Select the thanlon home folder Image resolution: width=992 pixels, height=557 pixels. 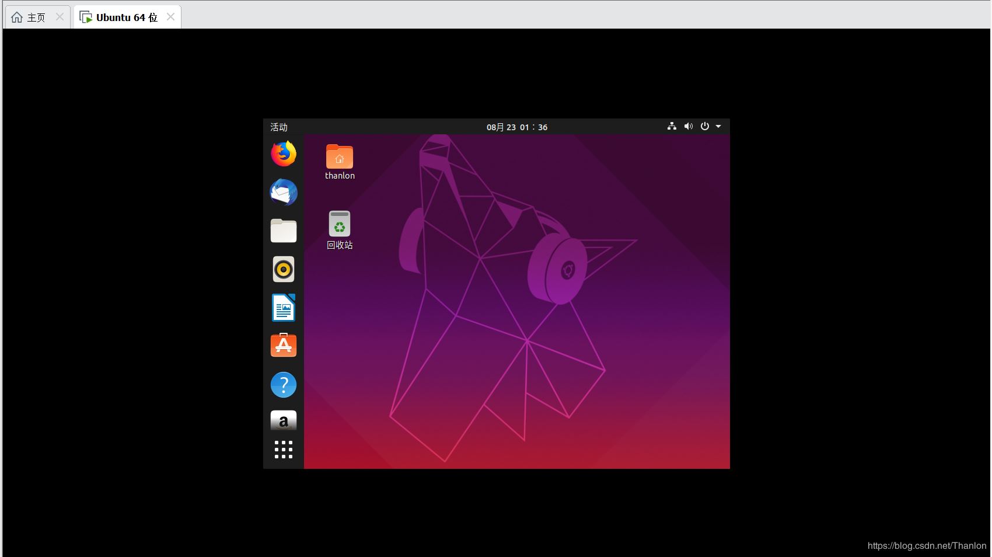pos(340,162)
